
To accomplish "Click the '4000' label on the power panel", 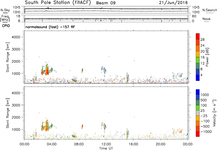I will [x=16, y=37].
